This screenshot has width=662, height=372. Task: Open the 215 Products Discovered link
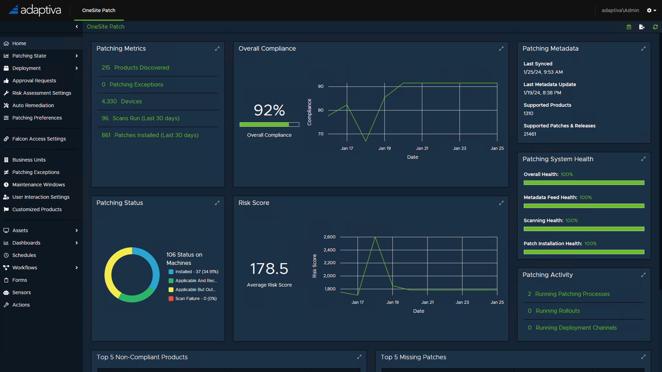point(135,68)
